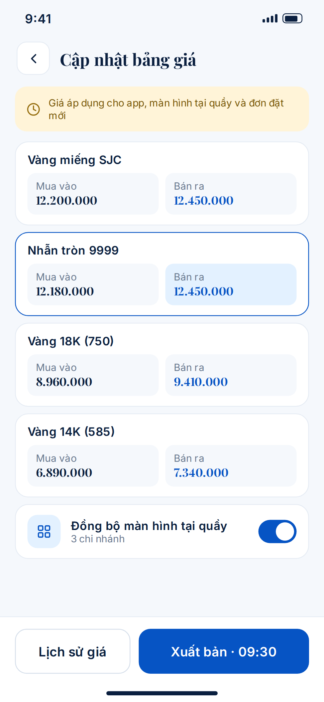Tap the home indicator bar
The height and width of the screenshot is (702, 324).
[162, 693]
